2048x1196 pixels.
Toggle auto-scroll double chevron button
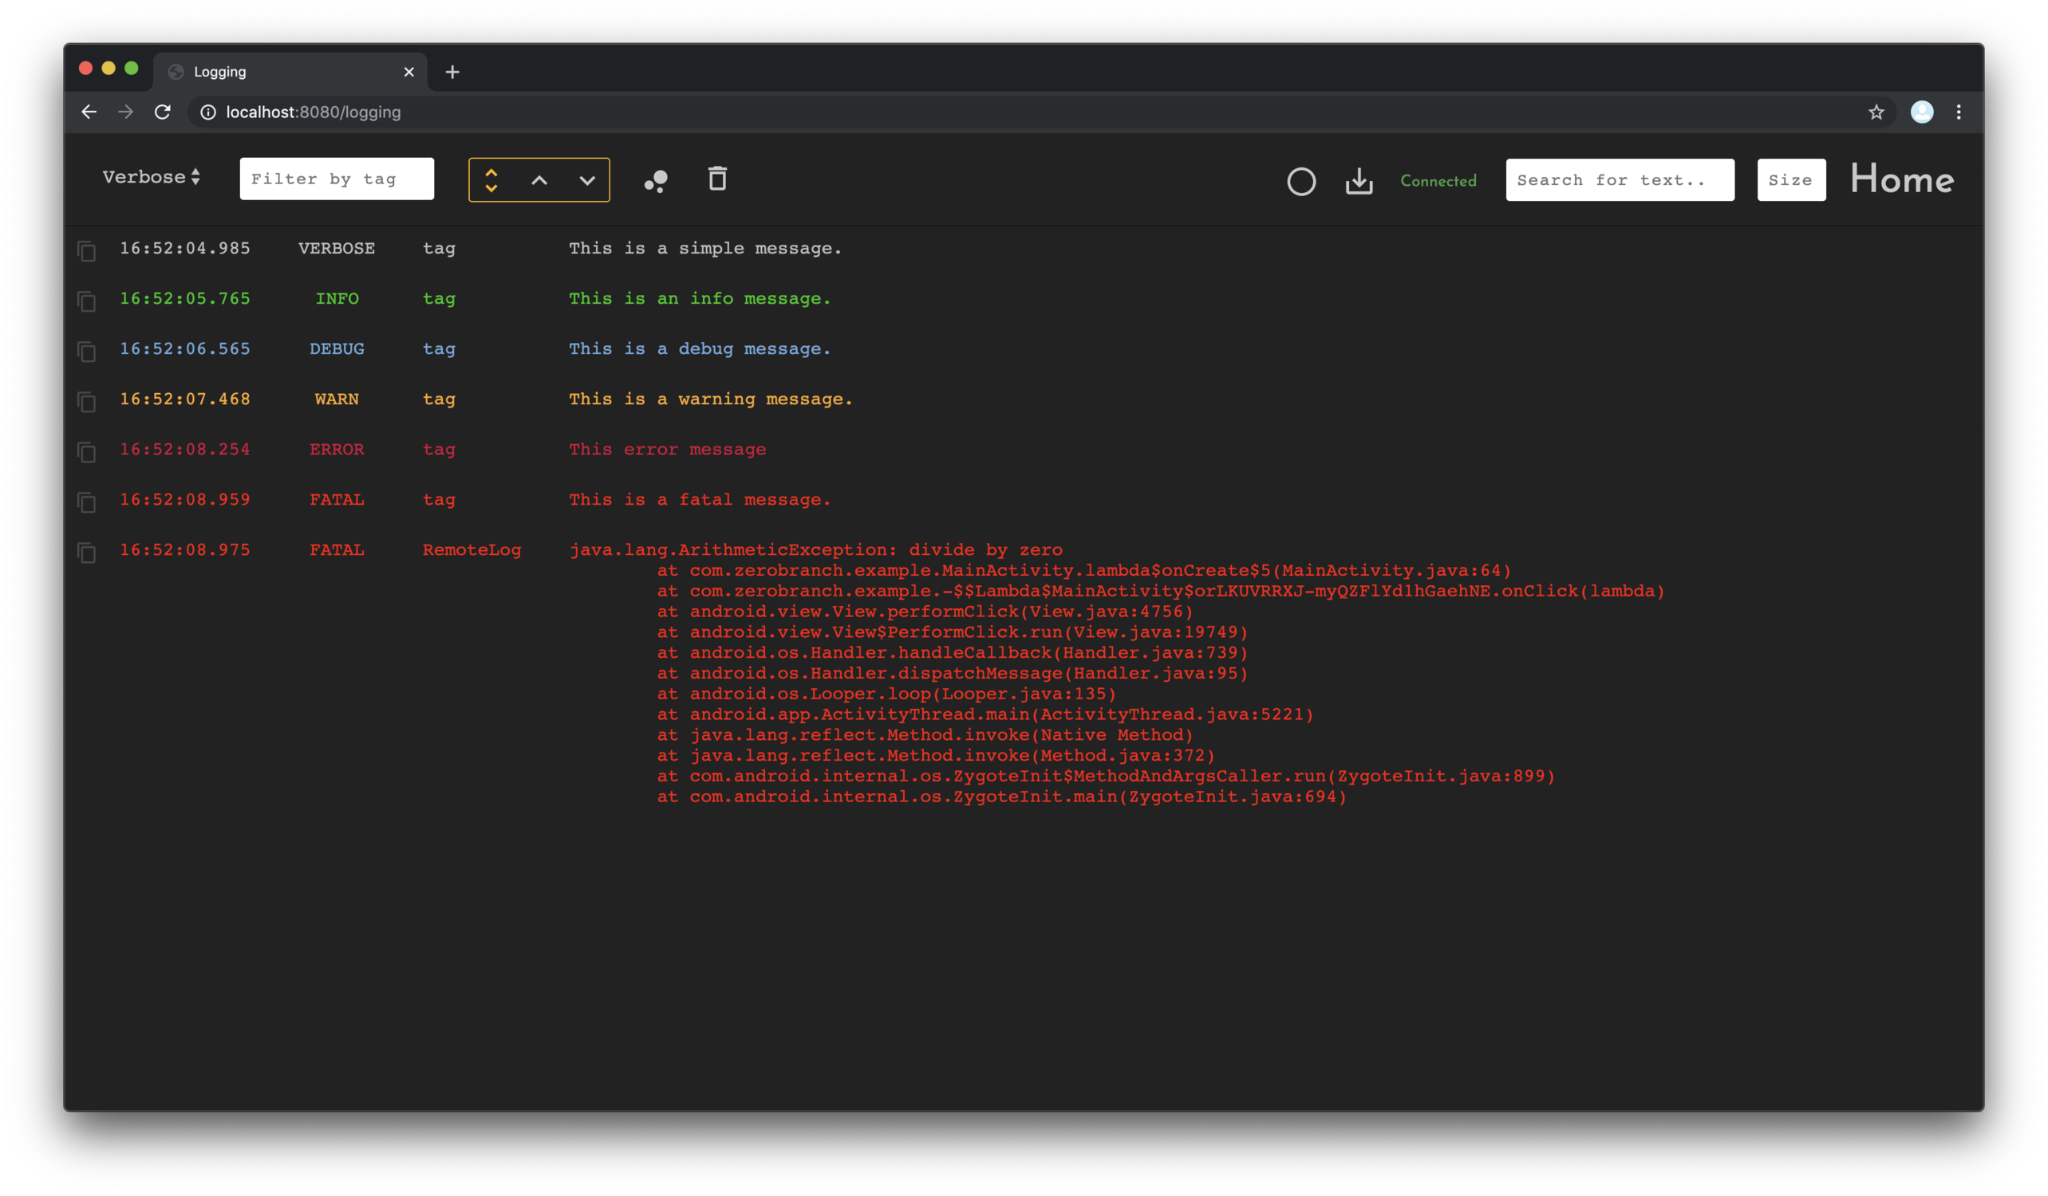pos(491,180)
